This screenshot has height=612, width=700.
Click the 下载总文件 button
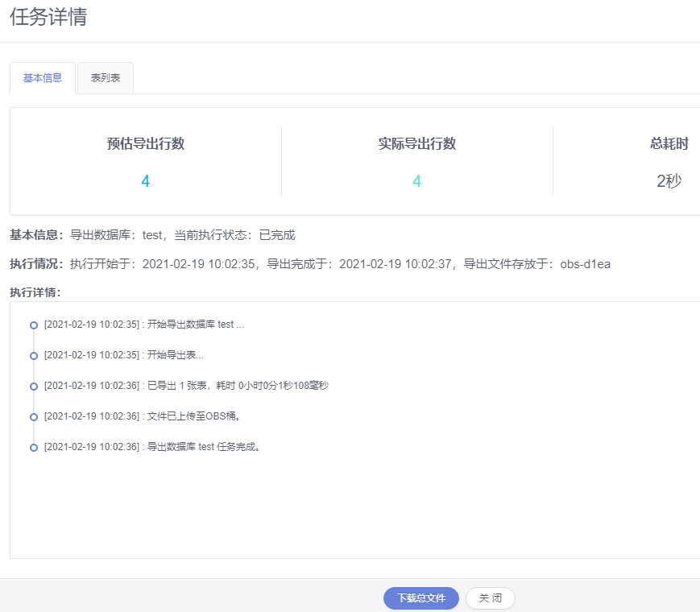pyautogui.click(x=421, y=598)
